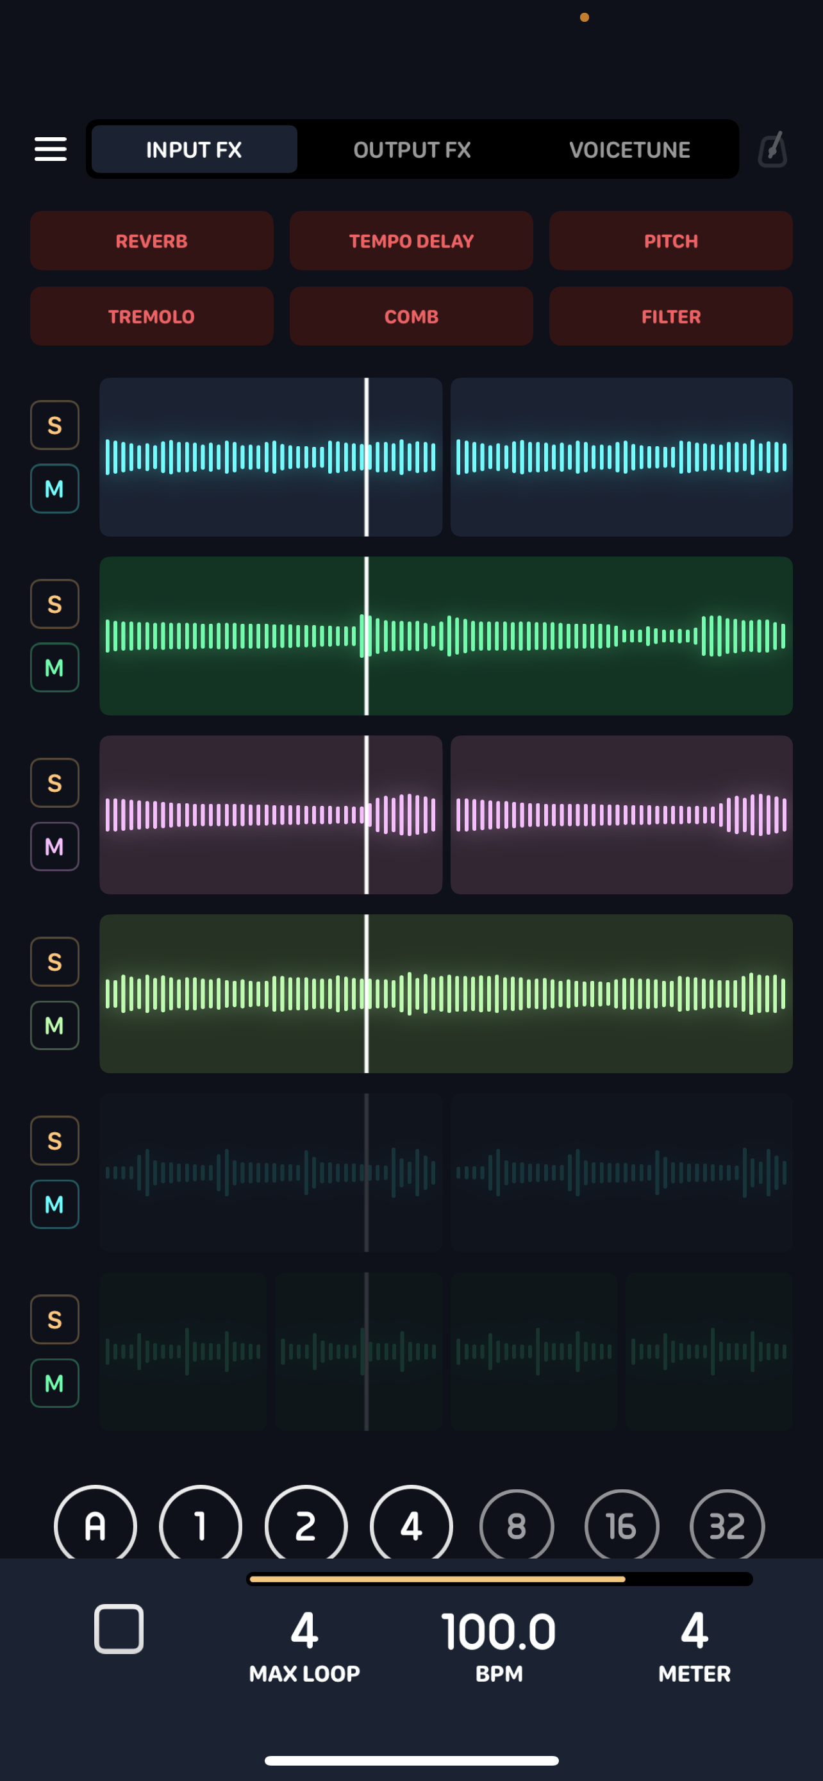Mute the bright green second track
The image size is (823, 1781).
(x=54, y=667)
